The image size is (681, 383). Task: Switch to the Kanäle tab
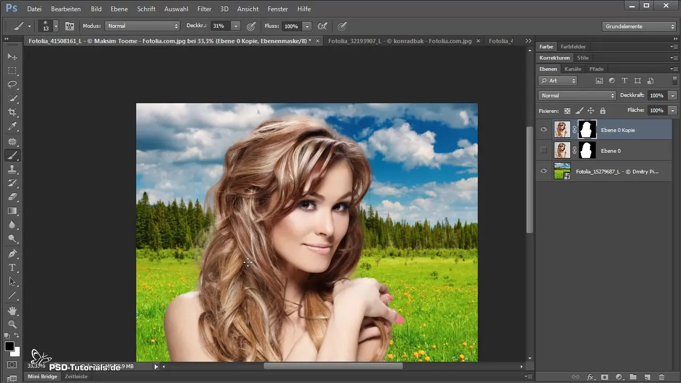coord(573,69)
